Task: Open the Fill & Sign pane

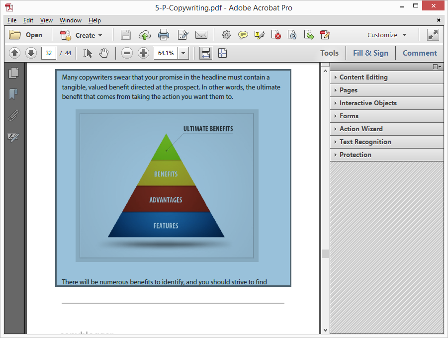Action: (x=370, y=53)
